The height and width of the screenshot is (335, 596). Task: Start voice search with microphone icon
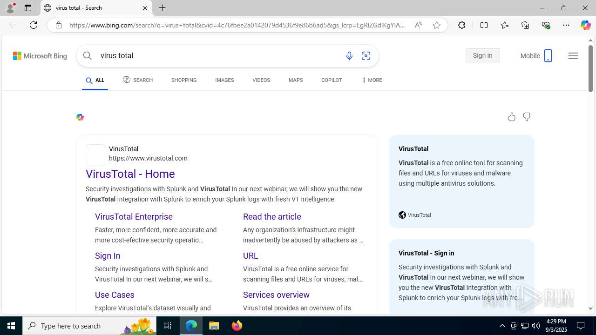(x=349, y=56)
